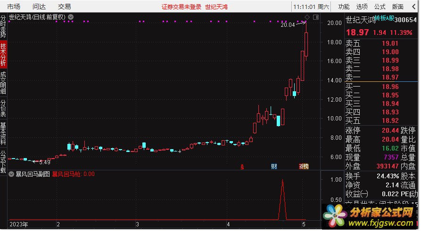Screen dimensions: 421x231
Task: Click the 现量 value 7357
Action: (391, 157)
